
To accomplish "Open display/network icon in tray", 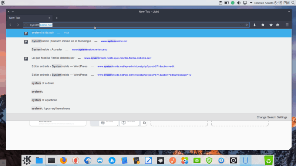I will pyautogui.click(x=245, y=3).
